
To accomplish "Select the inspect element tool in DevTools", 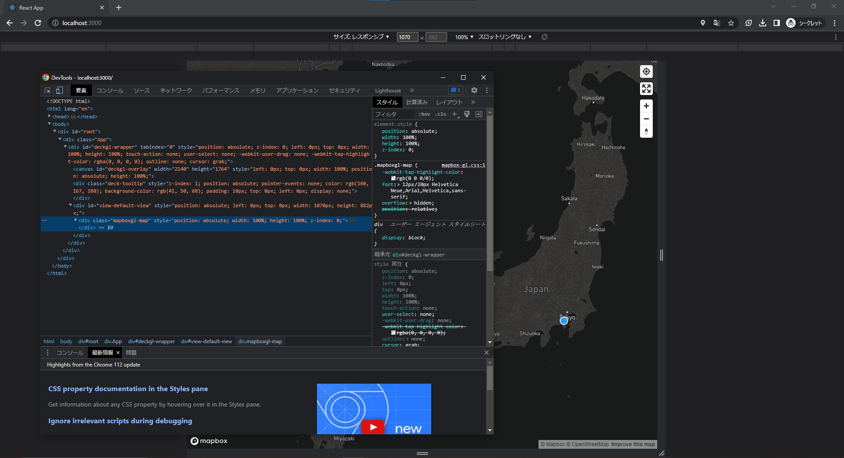I will (x=47, y=90).
